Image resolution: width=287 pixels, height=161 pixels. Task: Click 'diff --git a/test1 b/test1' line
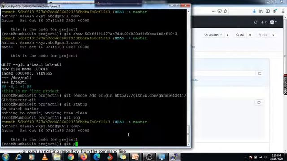pos(31,64)
